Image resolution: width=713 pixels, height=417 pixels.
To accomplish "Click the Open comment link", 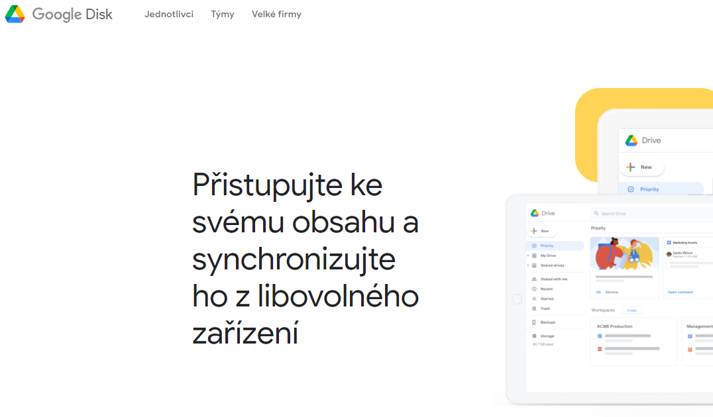I will [x=681, y=292].
